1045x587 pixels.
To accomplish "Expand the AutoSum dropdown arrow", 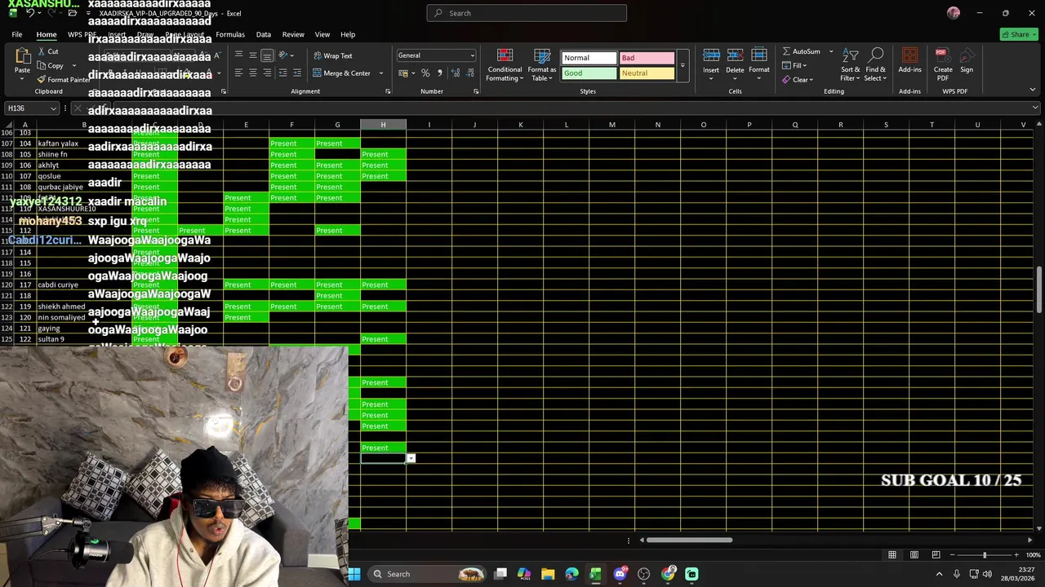I will click(831, 51).
